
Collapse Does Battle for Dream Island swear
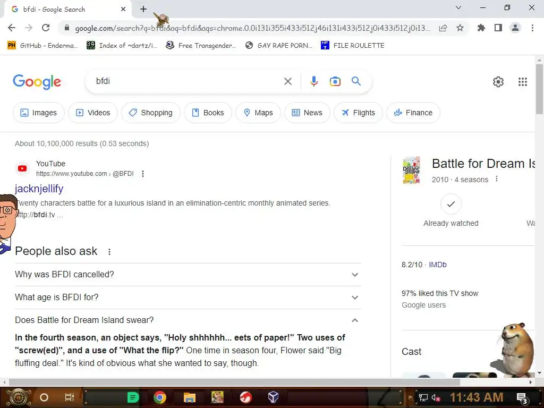point(188,320)
